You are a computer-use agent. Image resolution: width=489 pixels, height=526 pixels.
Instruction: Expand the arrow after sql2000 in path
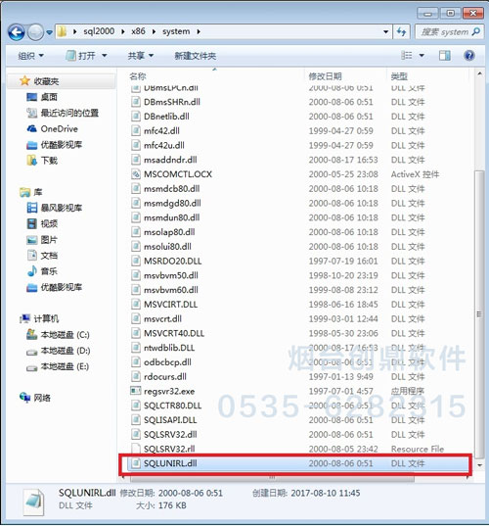(123, 31)
